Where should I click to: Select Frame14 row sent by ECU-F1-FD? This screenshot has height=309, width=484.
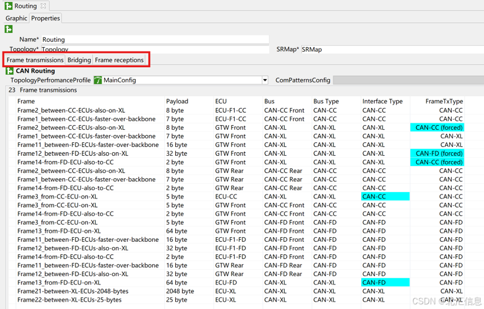pyautogui.click(x=240, y=257)
